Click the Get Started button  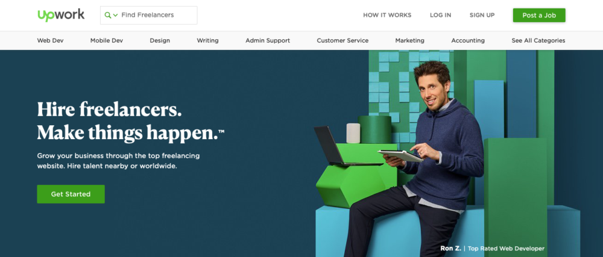click(71, 194)
